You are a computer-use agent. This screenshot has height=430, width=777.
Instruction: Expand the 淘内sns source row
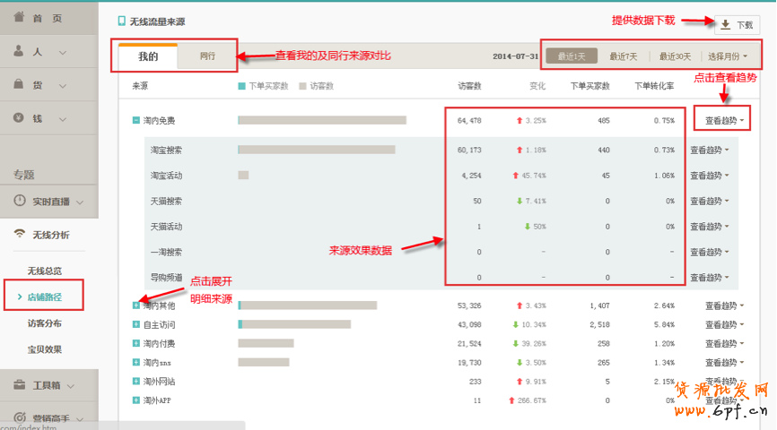135,362
